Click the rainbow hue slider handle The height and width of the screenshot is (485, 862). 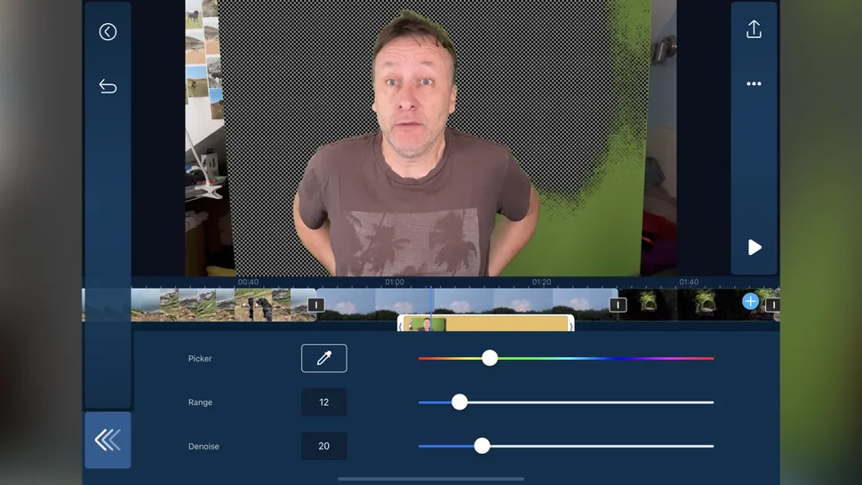(x=490, y=358)
